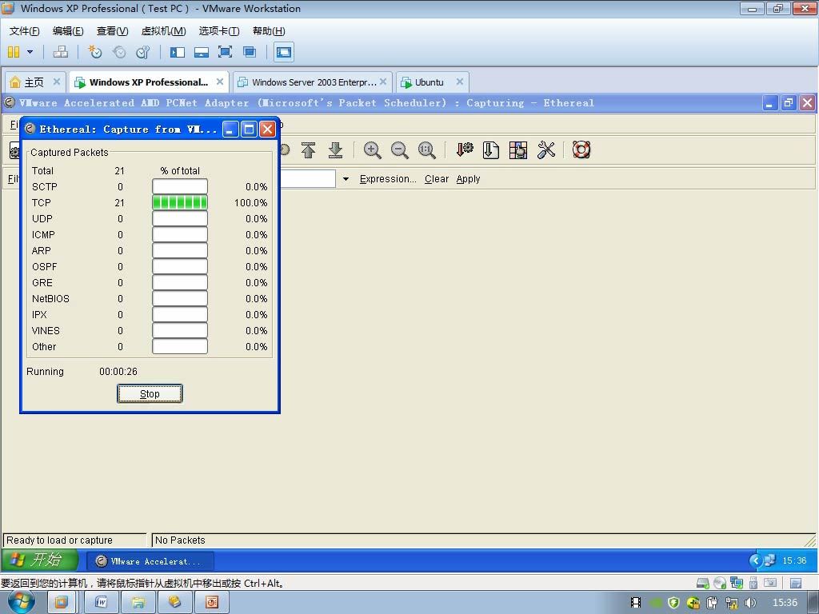Open Ethereal capture filters icon

(x=464, y=150)
